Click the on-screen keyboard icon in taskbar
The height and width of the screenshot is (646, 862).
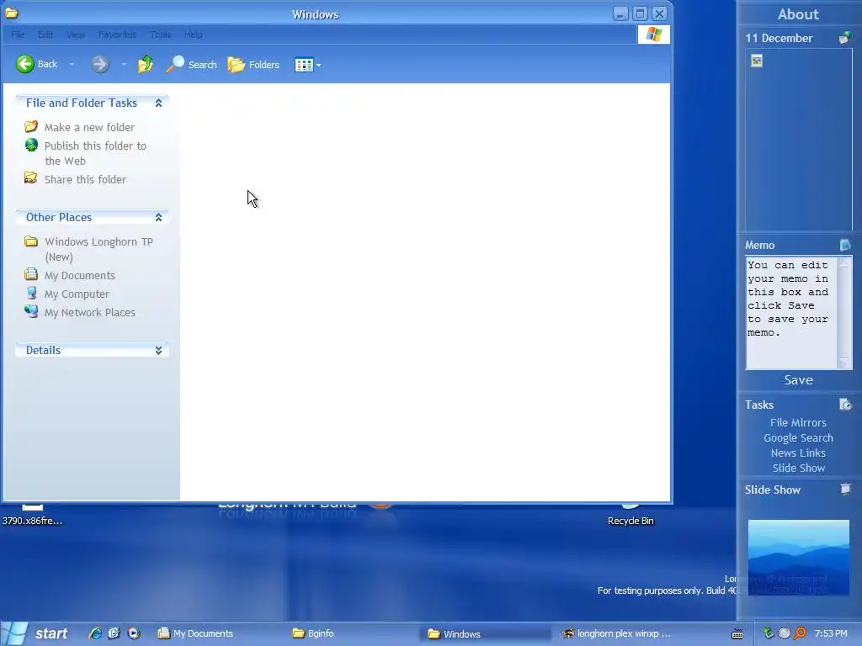pyautogui.click(x=737, y=634)
